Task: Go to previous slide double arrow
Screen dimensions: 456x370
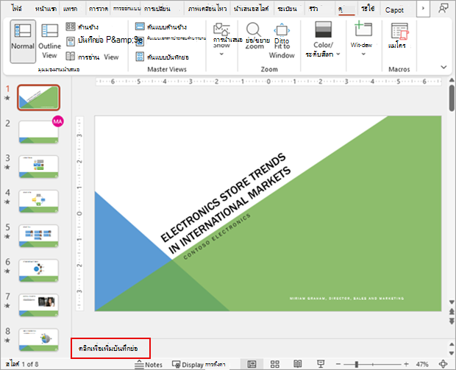Action: pos(452,312)
